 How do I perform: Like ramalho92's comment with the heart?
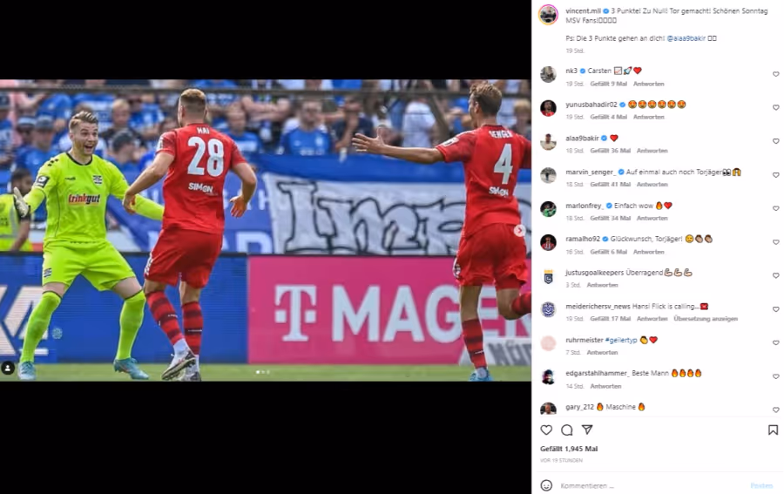tap(775, 242)
